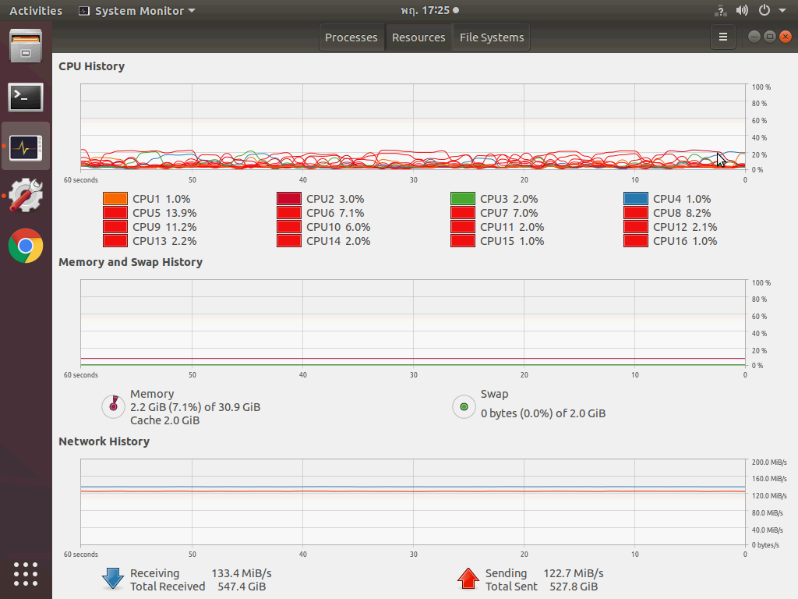
Task: Click the CPU16 color swatch
Action: (x=636, y=241)
